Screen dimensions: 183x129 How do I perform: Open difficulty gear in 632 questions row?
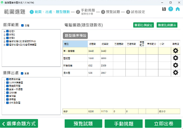coord(176,65)
